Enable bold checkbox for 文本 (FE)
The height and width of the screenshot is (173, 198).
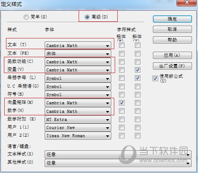(122, 54)
